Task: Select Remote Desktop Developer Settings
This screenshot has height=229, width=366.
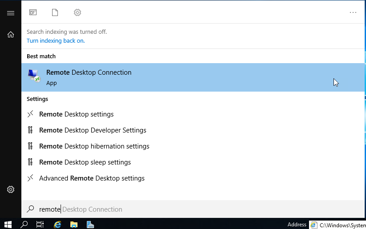Action: point(93,130)
